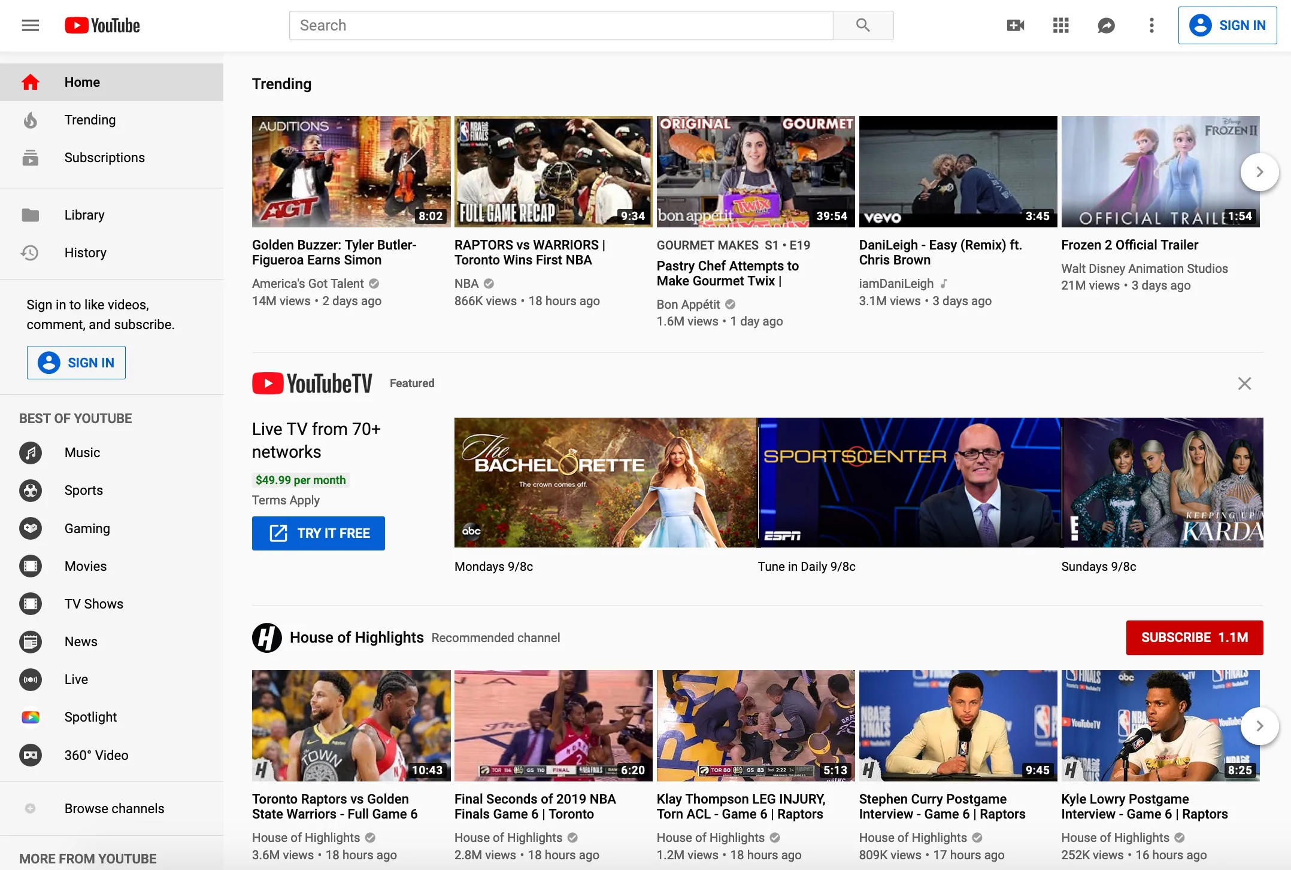Open the messages share icon
Image resolution: width=1291 pixels, height=870 pixels.
[1105, 25]
